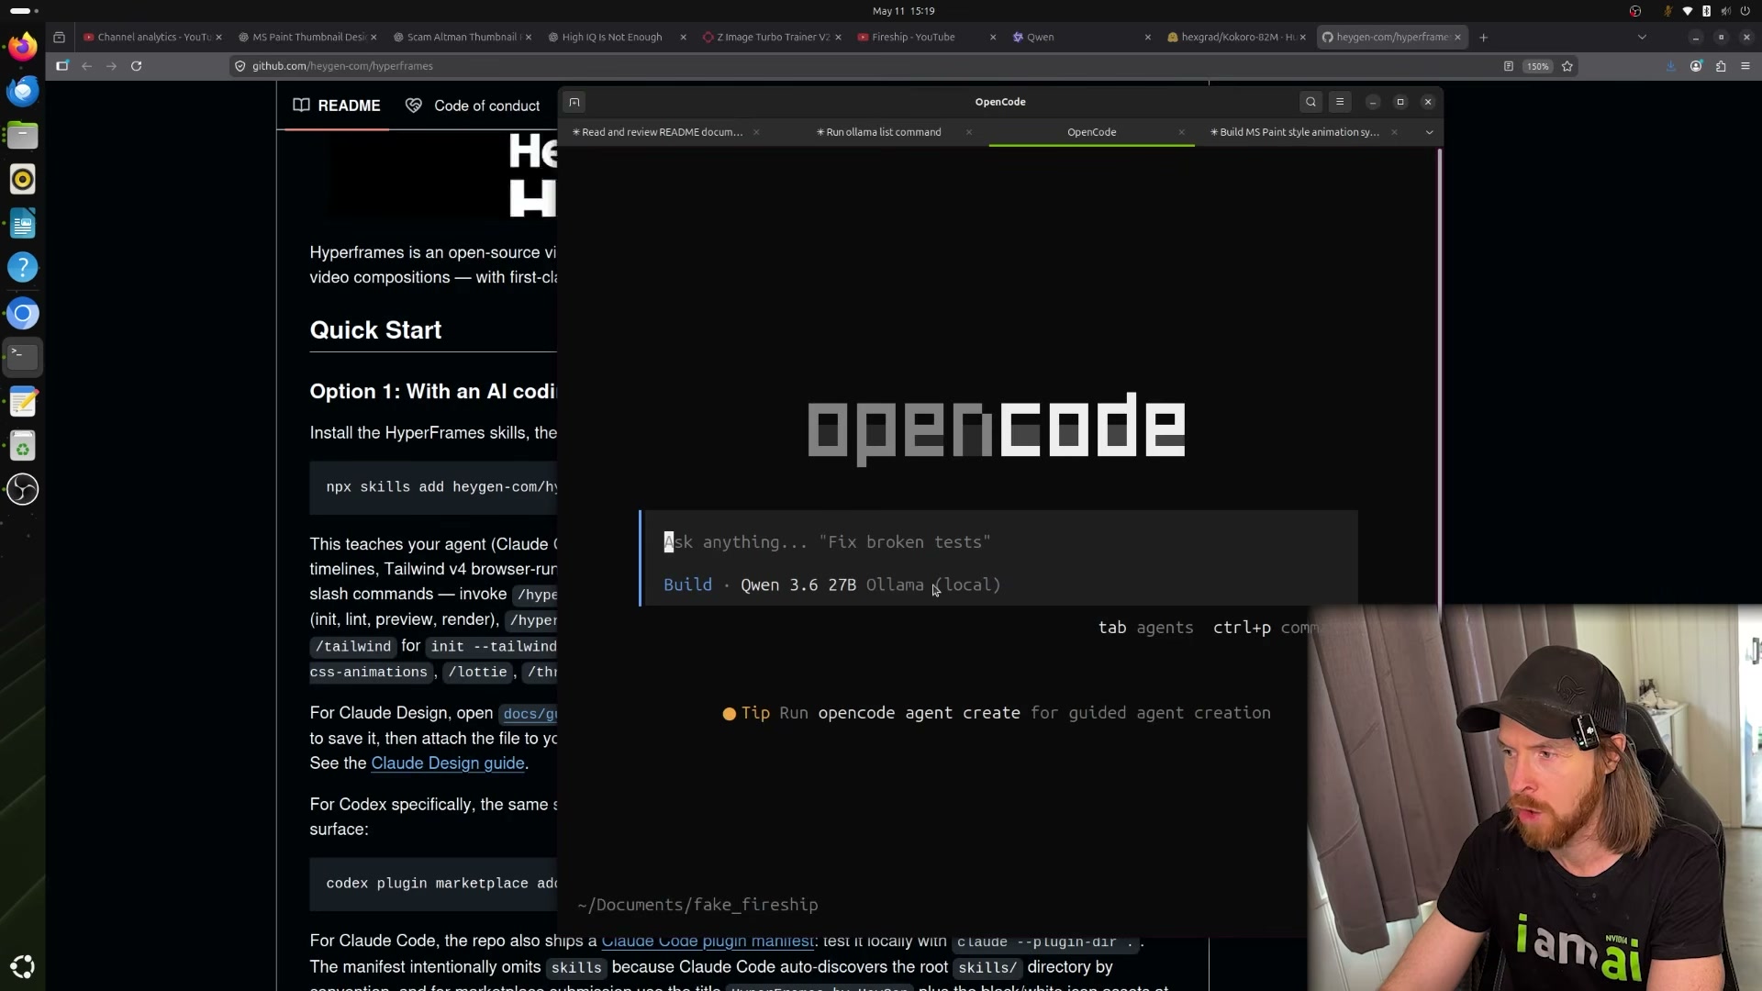The width and height of the screenshot is (1762, 991).
Task: Click the ~/Documents/fake_fireship path text
Action: (697, 906)
